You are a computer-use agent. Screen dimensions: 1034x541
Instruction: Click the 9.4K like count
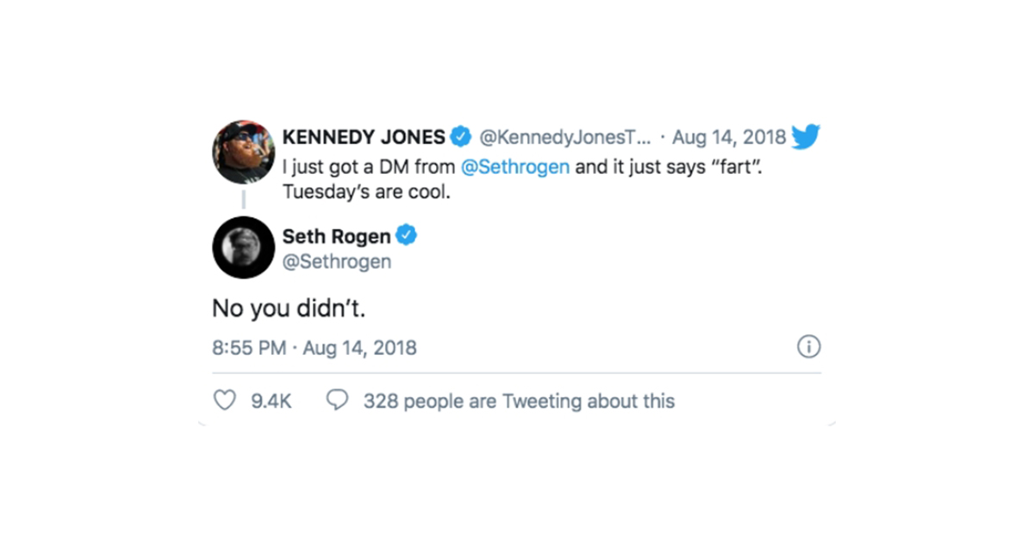[x=271, y=401]
